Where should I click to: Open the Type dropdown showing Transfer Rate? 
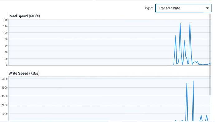[183, 8]
